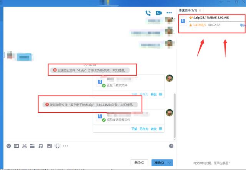The width and height of the screenshot is (246, 170).
Task: Start a voice call with the contact
Action: (x=148, y=13)
